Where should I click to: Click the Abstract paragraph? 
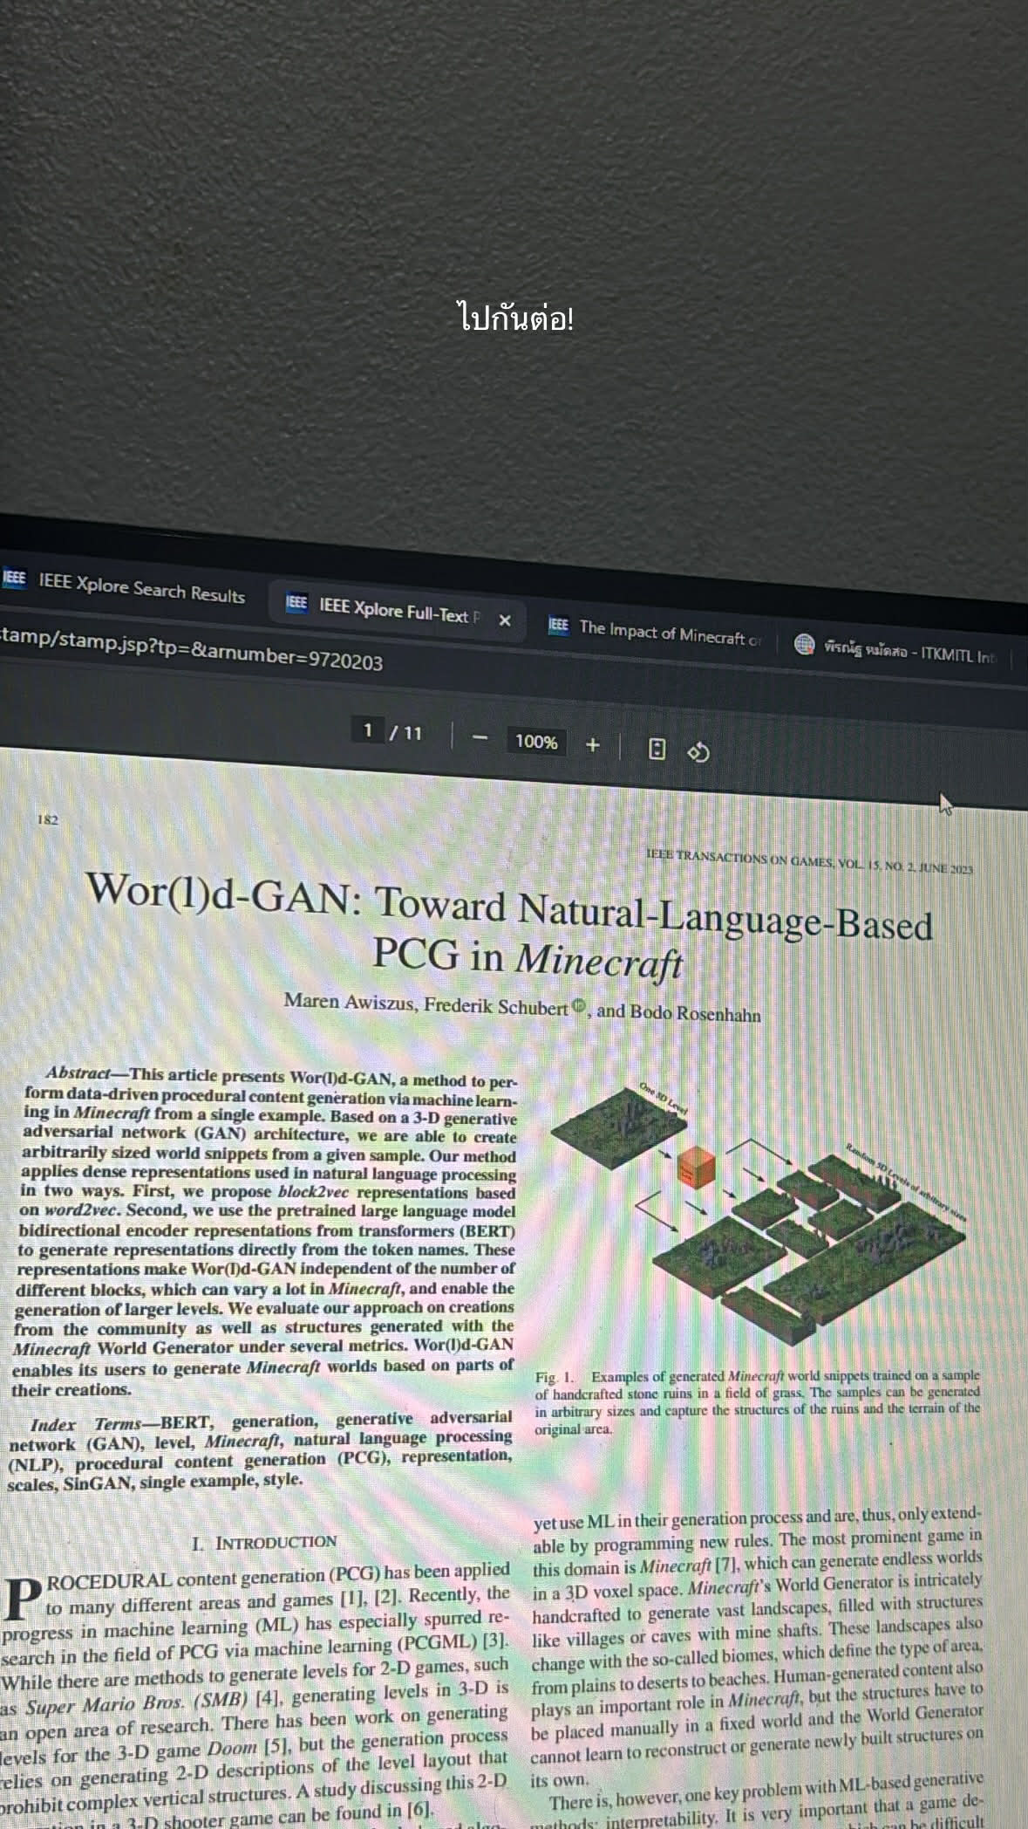266,1235
